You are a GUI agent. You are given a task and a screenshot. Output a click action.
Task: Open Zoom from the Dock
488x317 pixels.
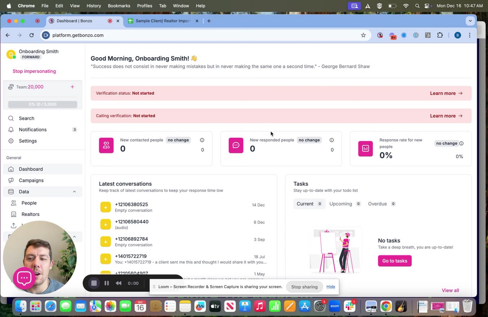[334, 306]
